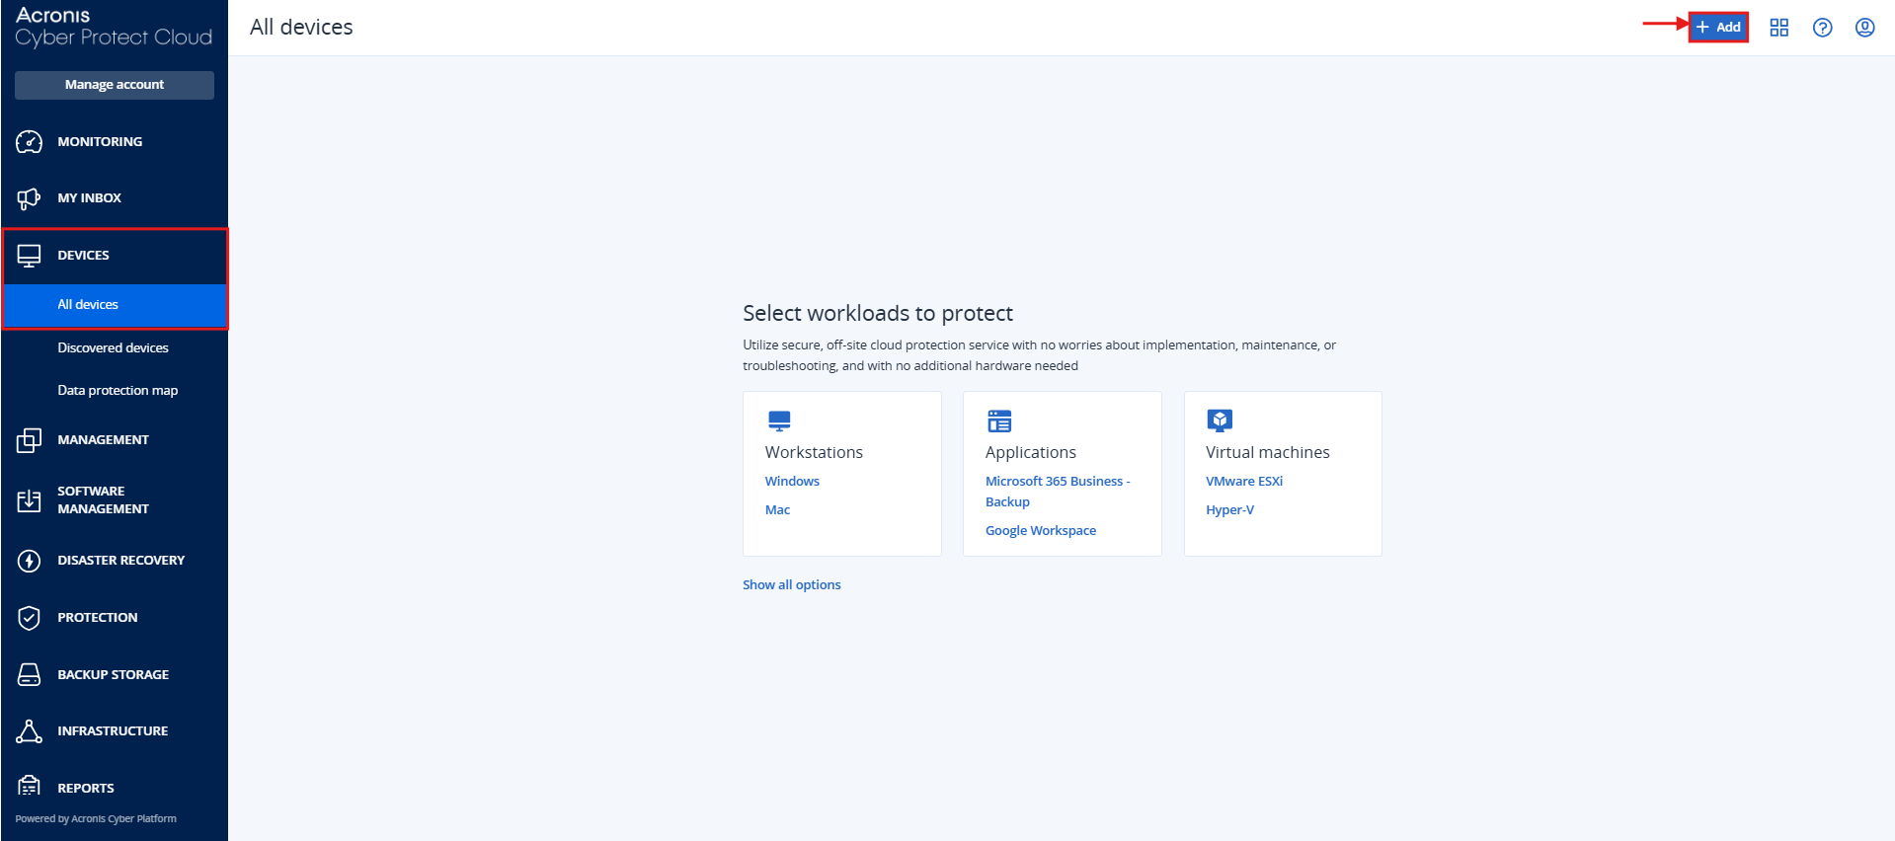This screenshot has width=1895, height=841.
Task: Click the Manage account button
Action: pos(115,85)
